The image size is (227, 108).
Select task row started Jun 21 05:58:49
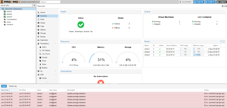pyautogui.click(x=113, y=93)
